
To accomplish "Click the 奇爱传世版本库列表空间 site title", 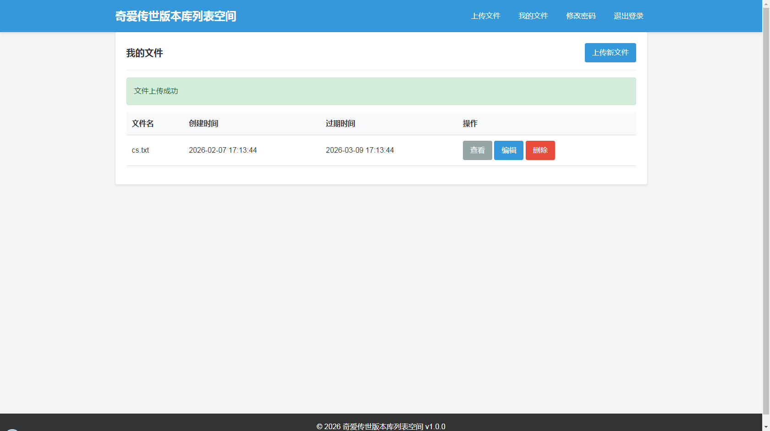I will click(x=176, y=16).
